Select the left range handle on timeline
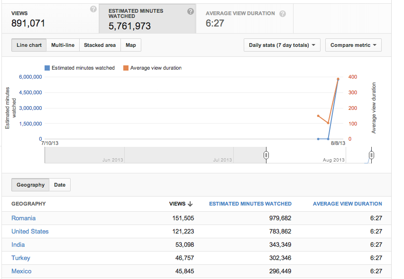This screenshot has height=279, width=404. (x=266, y=155)
